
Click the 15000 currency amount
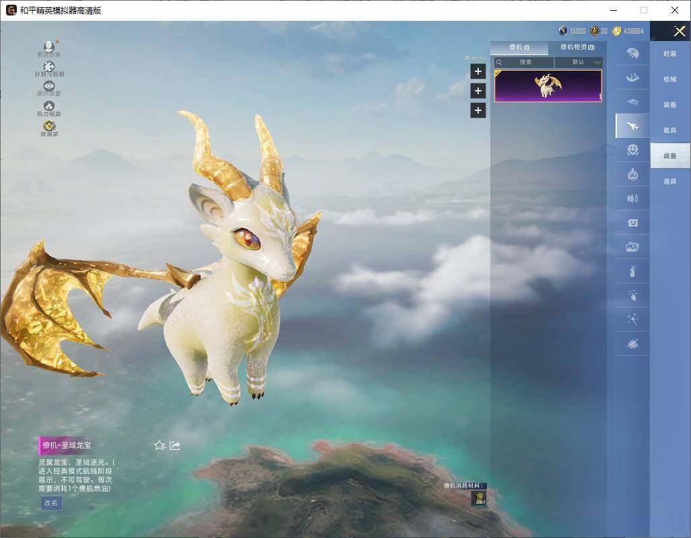[578, 31]
